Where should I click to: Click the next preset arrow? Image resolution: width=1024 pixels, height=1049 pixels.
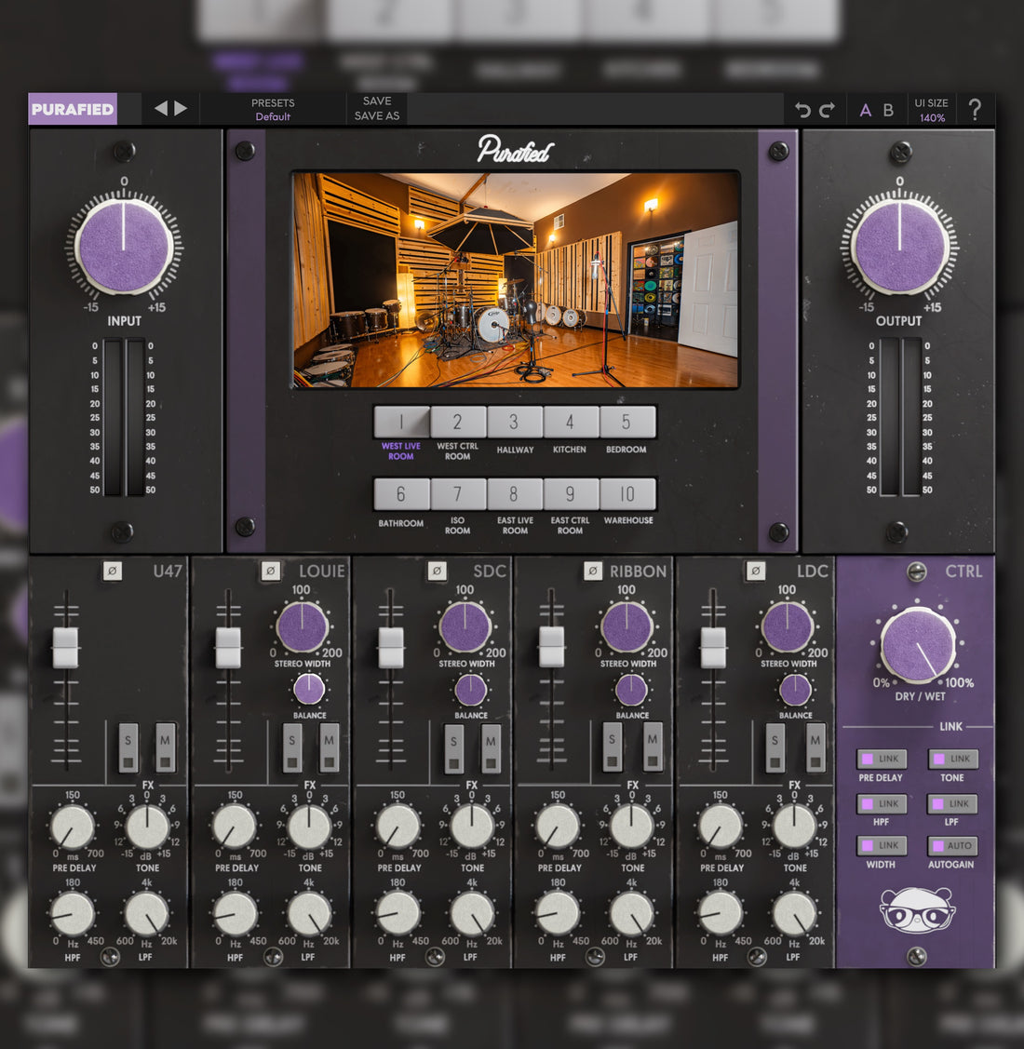179,109
